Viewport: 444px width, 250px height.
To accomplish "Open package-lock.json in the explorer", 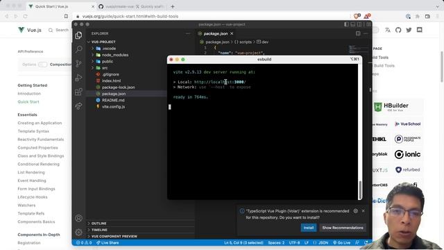I will tap(118, 87).
